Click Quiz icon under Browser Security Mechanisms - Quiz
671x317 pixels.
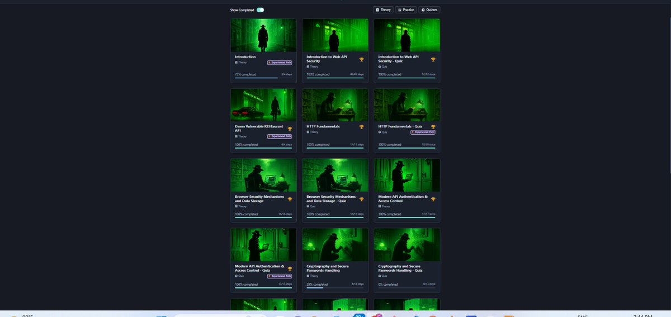308,206
